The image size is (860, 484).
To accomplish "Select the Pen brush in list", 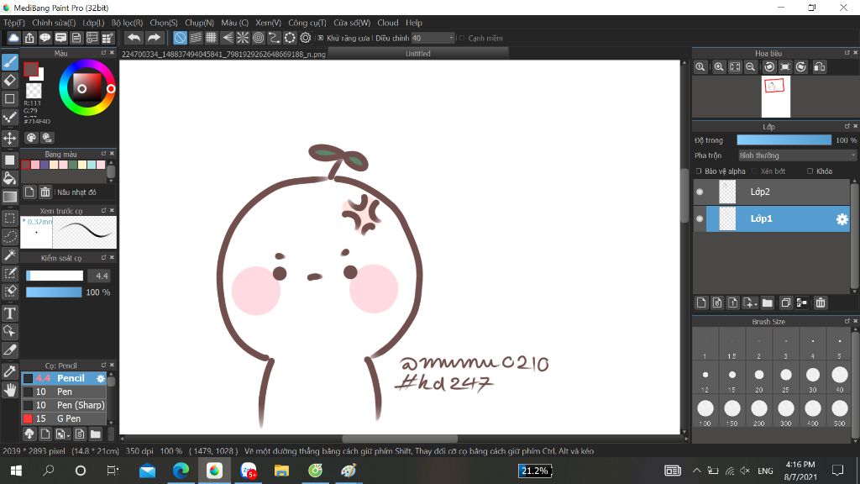I will coord(64,392).
